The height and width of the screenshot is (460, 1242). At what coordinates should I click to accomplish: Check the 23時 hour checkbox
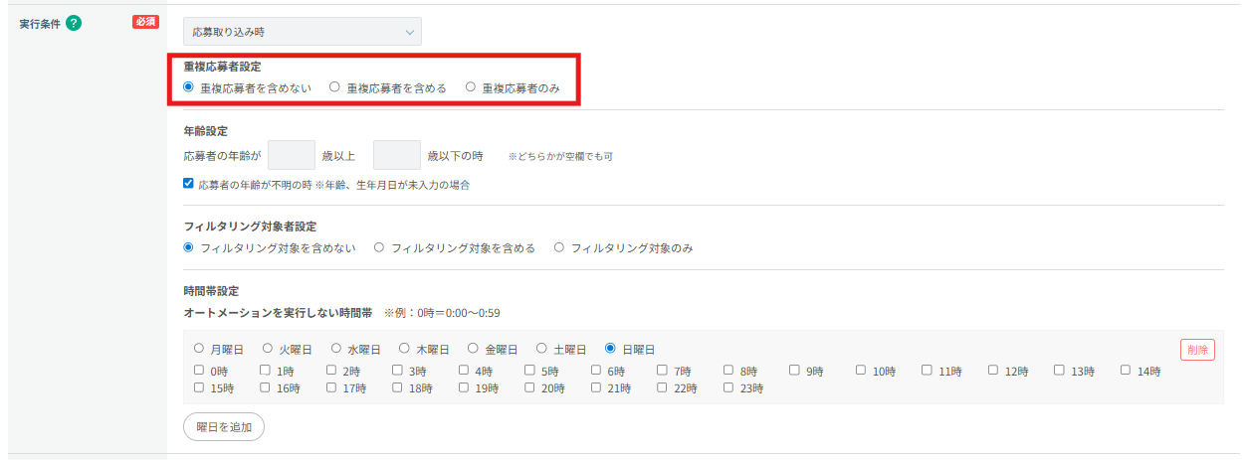(728, 388)
